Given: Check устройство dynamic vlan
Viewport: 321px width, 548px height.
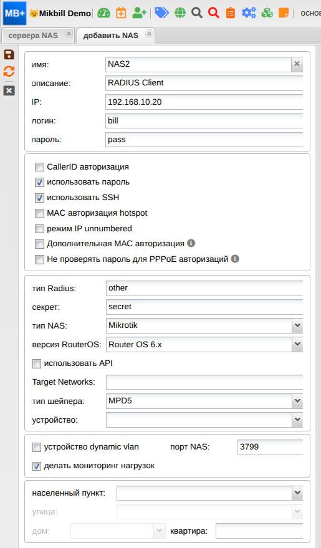Looking at the screenshot, I should coord(37,448).
